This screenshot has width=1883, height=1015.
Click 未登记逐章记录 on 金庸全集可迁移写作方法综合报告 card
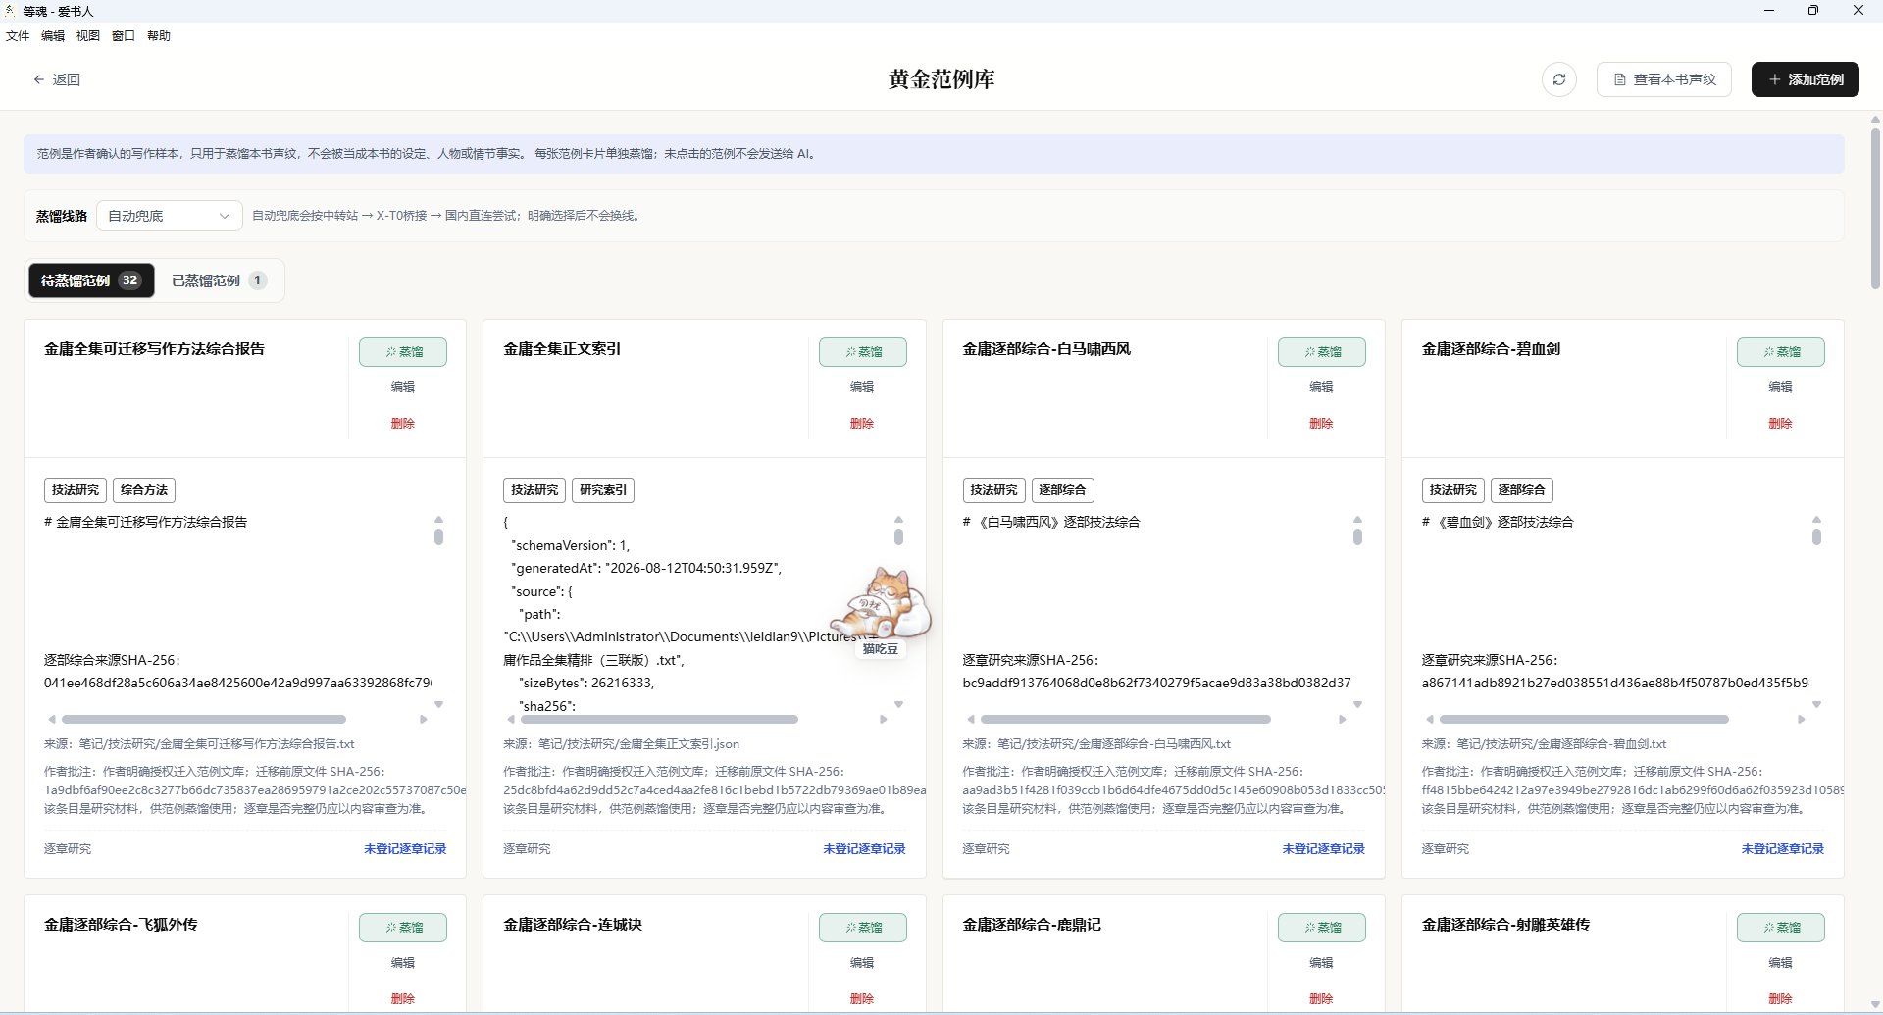(x=405, y=849)
